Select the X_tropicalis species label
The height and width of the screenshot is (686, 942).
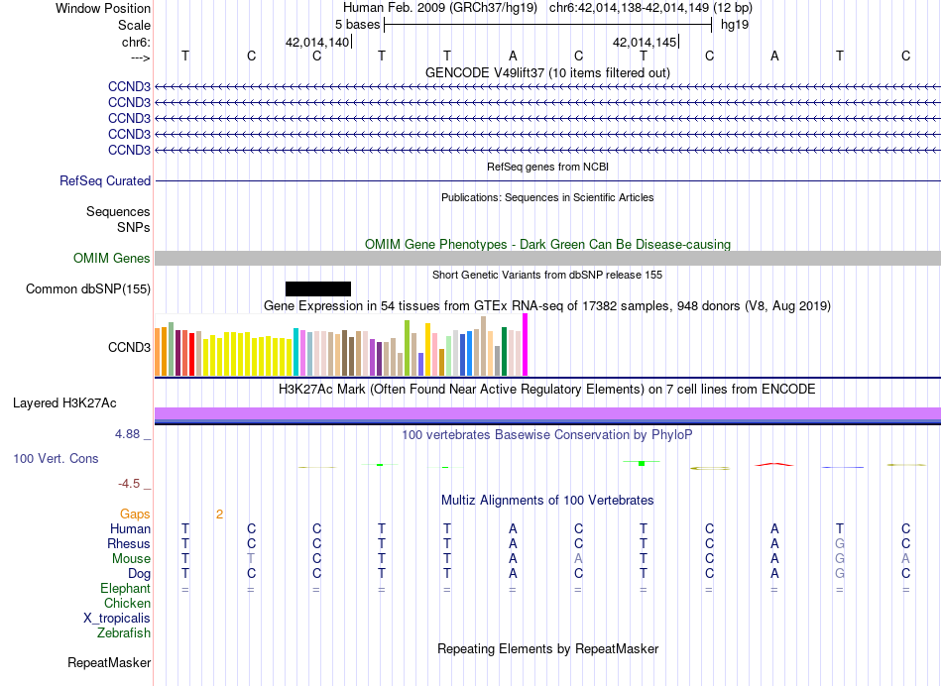pos(117,619)
